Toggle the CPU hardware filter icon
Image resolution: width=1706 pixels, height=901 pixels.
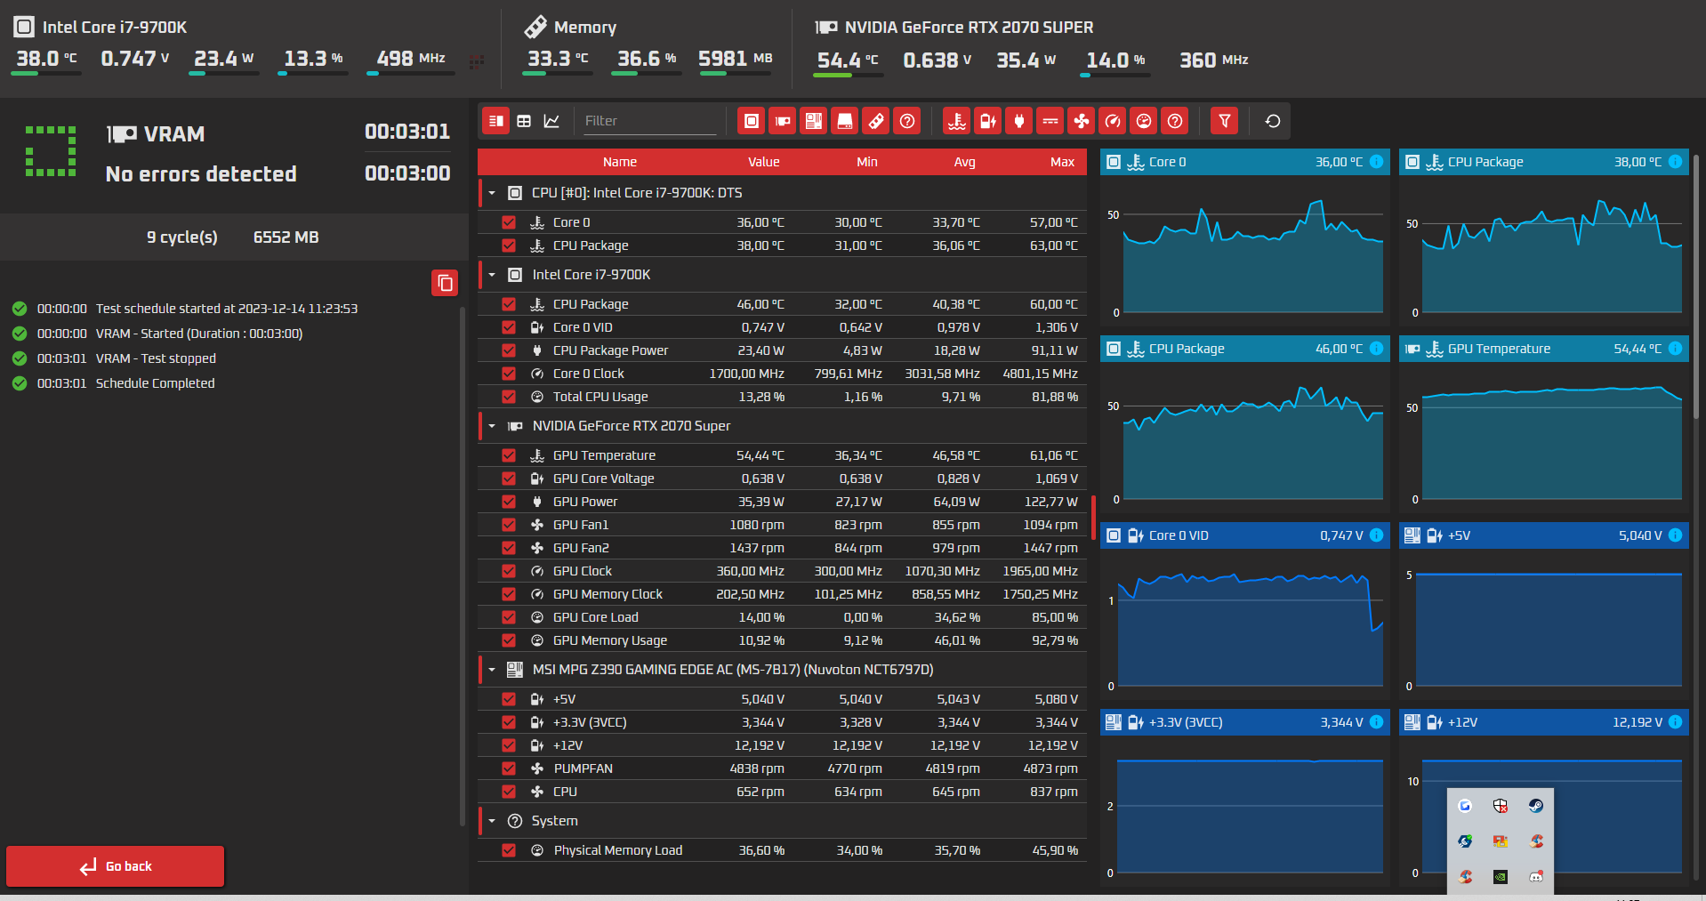tap(752, 121)
